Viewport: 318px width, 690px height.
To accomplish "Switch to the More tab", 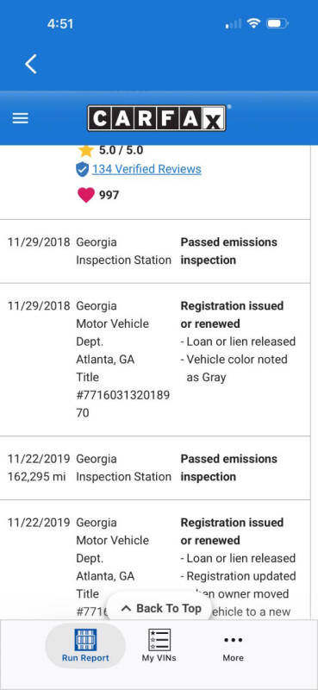I will coord(233,645).
